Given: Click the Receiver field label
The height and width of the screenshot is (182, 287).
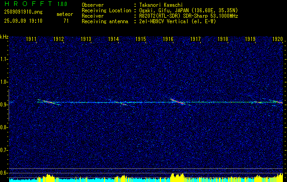Looking at the screenshot, I should (93, 16).
